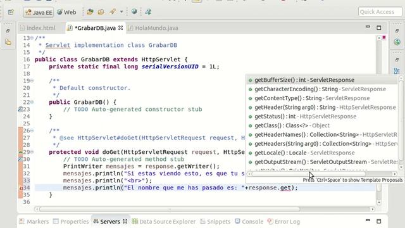This screenshot has width=405, height=228.
Task: Click the completion popup vertical scrollbar
Action: click(401, 122)
